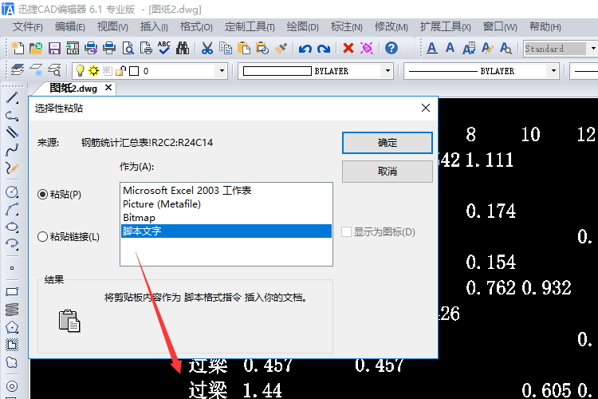Click the layer 0 color square
Image resolution: width=598 pixels, height=399 pixels.
[x=134, y=71]
